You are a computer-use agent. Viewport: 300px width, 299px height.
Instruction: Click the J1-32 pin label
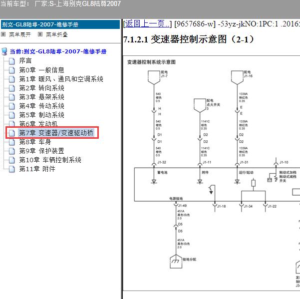click(162, 162)
